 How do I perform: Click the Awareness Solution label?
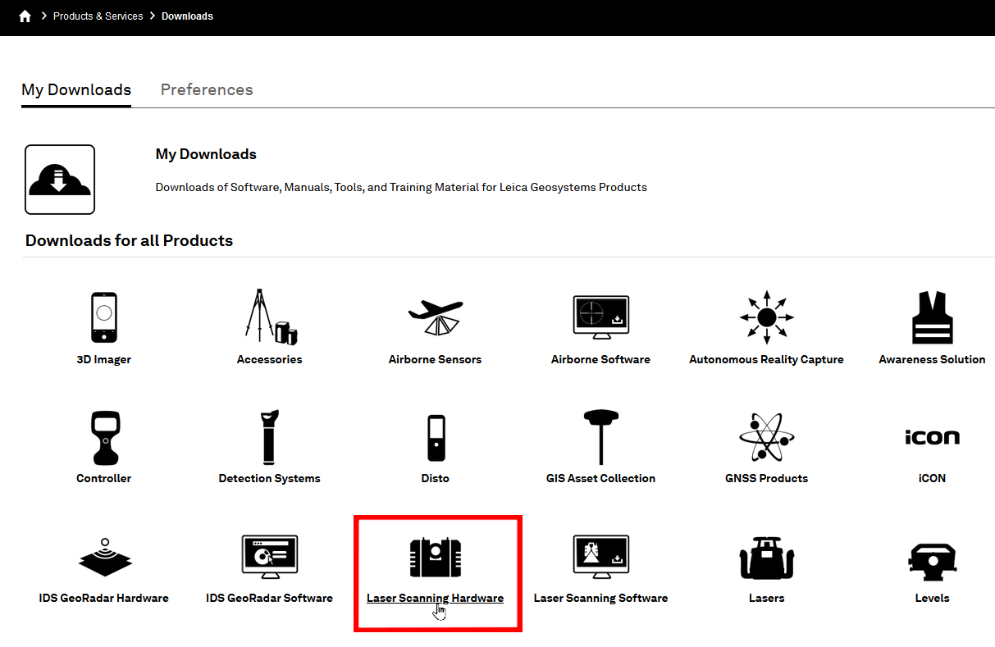coord(933,359)
